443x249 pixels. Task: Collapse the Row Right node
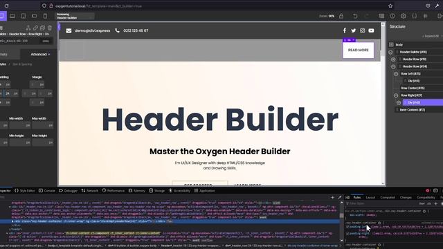(x=396, y=95)
